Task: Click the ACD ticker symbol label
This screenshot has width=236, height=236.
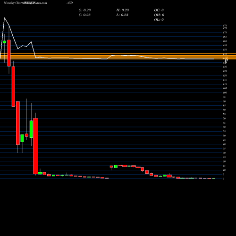Action: coord(70,3)
